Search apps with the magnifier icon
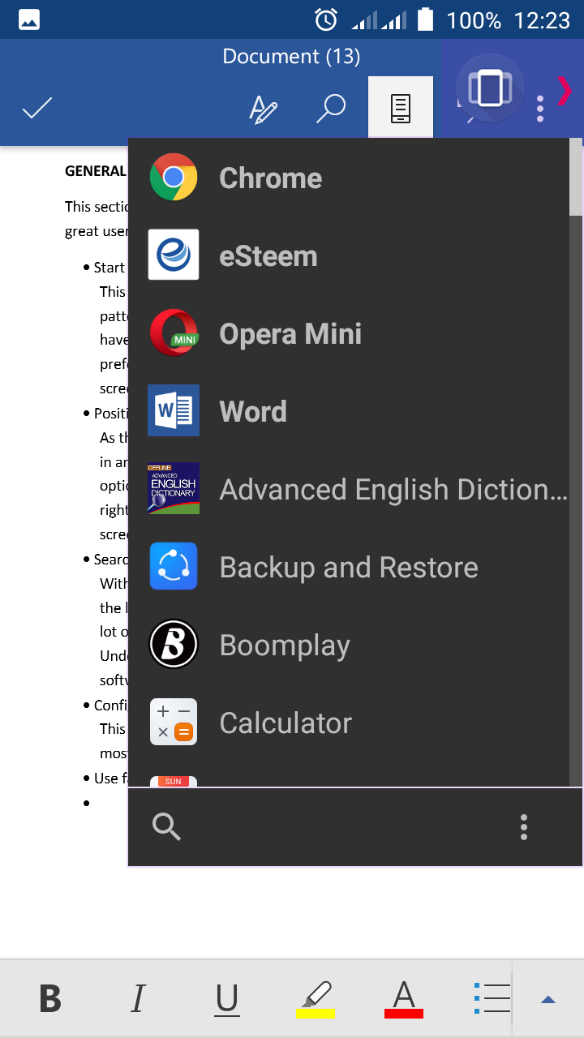 166,826
